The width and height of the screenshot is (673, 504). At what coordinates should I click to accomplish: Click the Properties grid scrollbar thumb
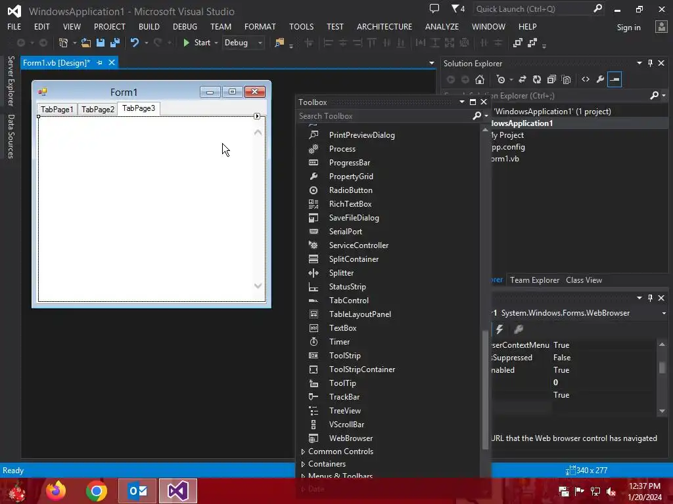(662, 367)
